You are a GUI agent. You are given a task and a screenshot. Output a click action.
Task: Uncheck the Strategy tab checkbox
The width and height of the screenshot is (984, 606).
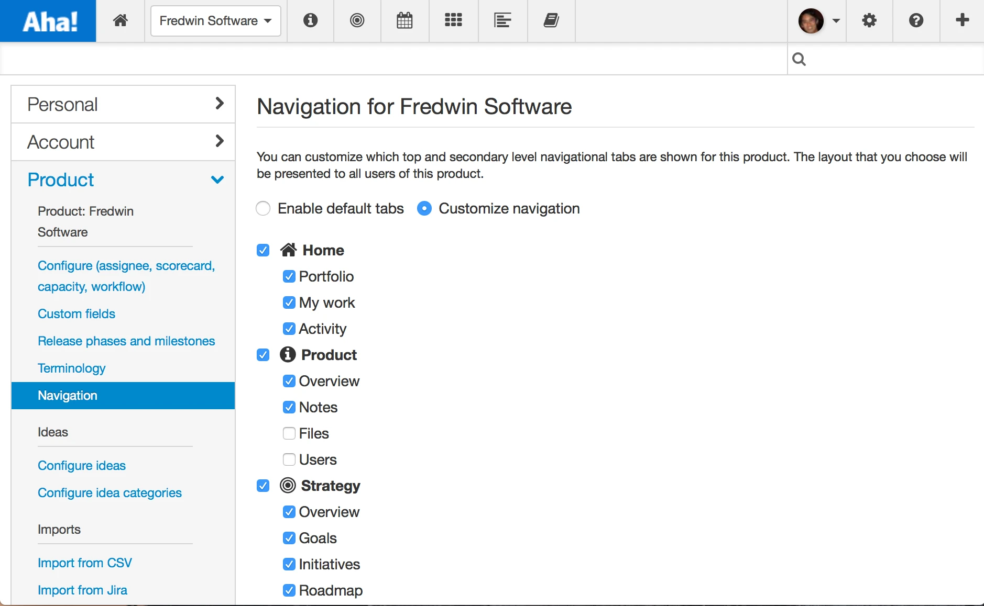(263, 486)
